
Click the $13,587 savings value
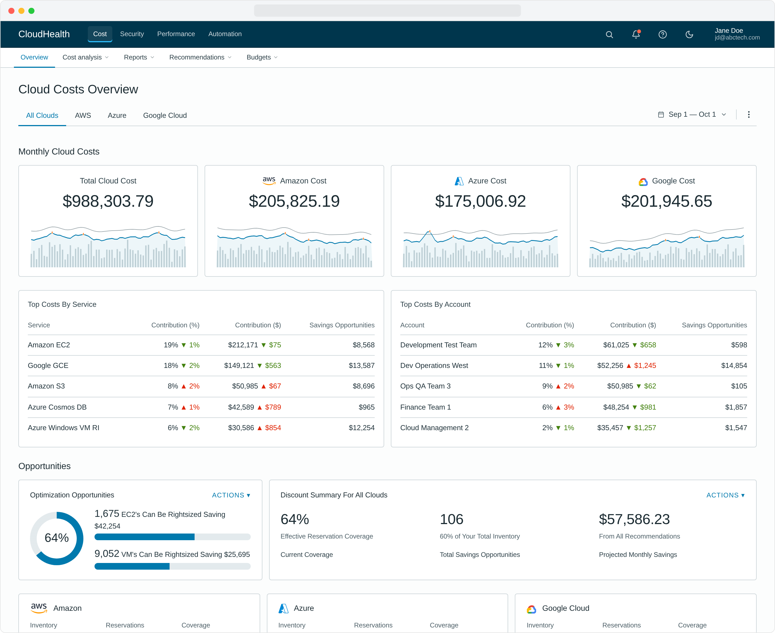point(361,365)
